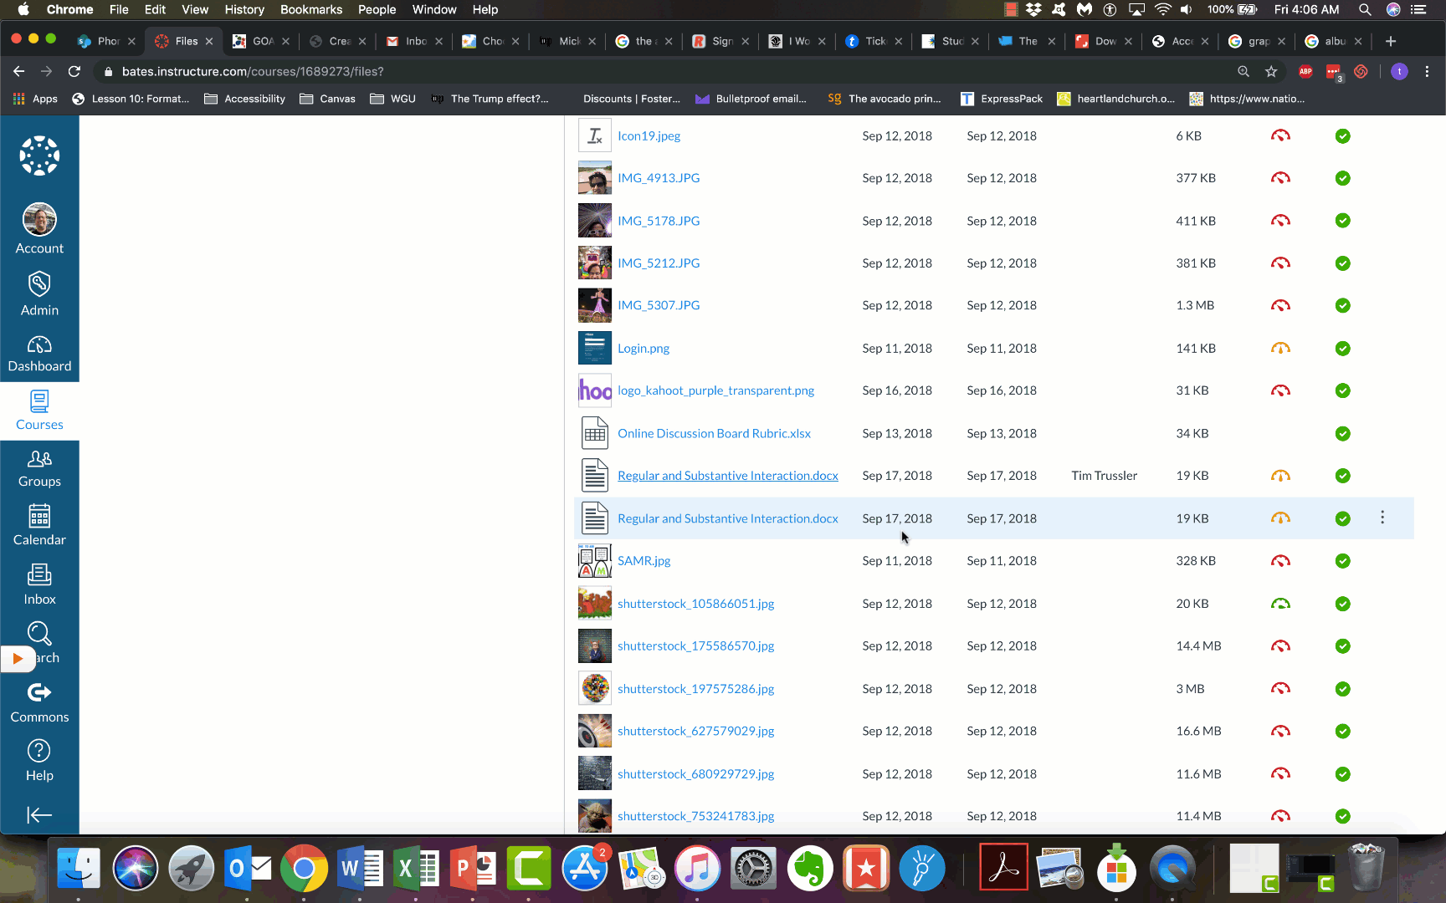Toggle published status of shutterstock_627579029.jpg

pos(1343,732)
